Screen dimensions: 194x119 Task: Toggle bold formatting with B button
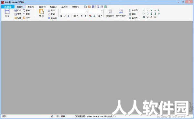pos(61,16)
